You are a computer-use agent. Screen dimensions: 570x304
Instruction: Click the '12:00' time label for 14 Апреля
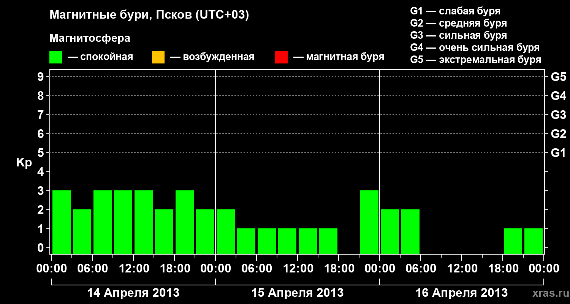pyautogui.click(x=133, y=269)
